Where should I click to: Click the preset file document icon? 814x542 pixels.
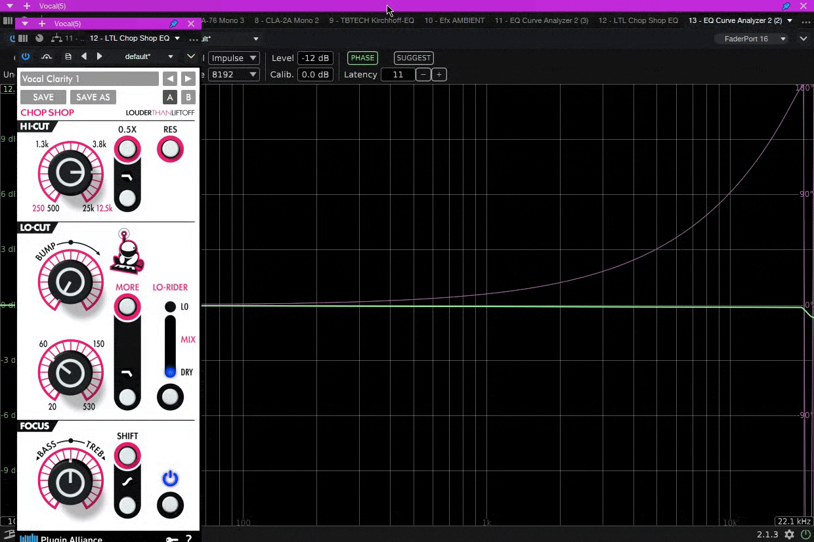68,56
